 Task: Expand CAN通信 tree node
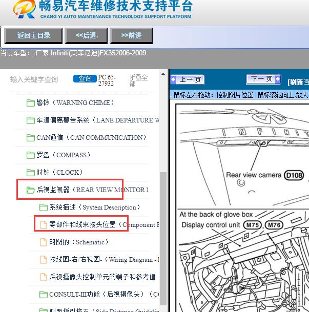(91, 137)
